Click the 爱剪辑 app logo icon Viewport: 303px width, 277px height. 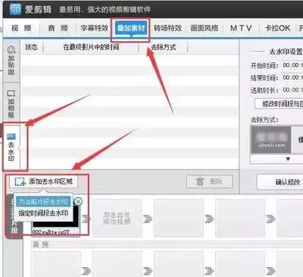pyautogui.click(x=15, y=10)
